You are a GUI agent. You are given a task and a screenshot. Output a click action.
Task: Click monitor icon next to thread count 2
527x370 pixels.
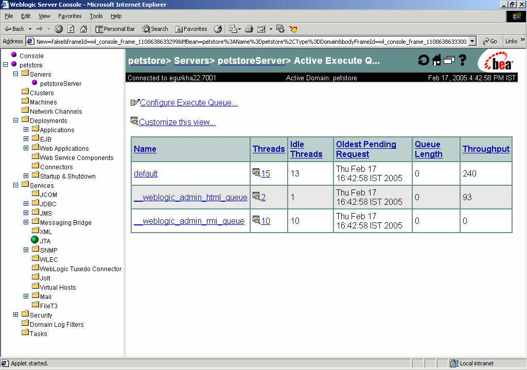tap(256, 196)
